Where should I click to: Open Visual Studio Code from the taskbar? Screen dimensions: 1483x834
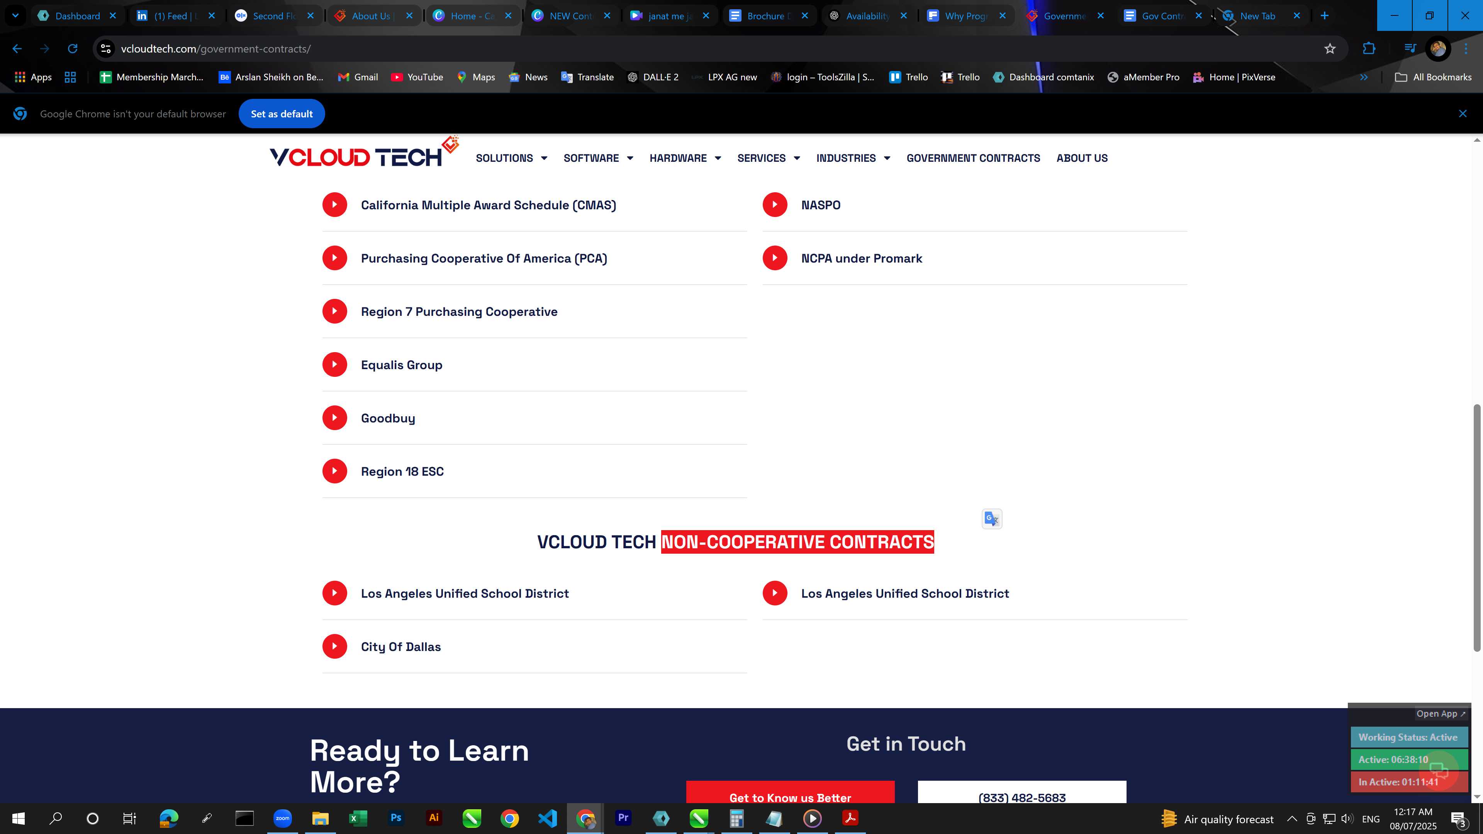(547, 818)
